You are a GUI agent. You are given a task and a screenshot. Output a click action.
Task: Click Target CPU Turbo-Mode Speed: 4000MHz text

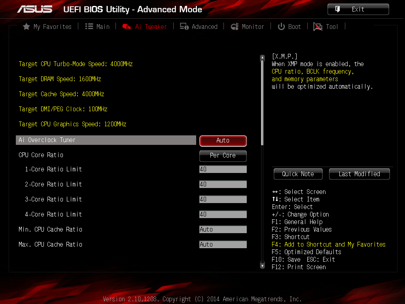click(x=76, y=64)
